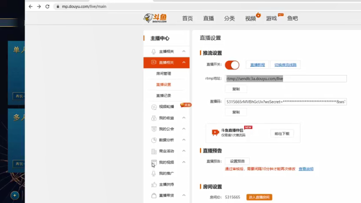Expand 数据分析 chevron
The width and height of the screenshot is (361, 203).
[184, 140]
